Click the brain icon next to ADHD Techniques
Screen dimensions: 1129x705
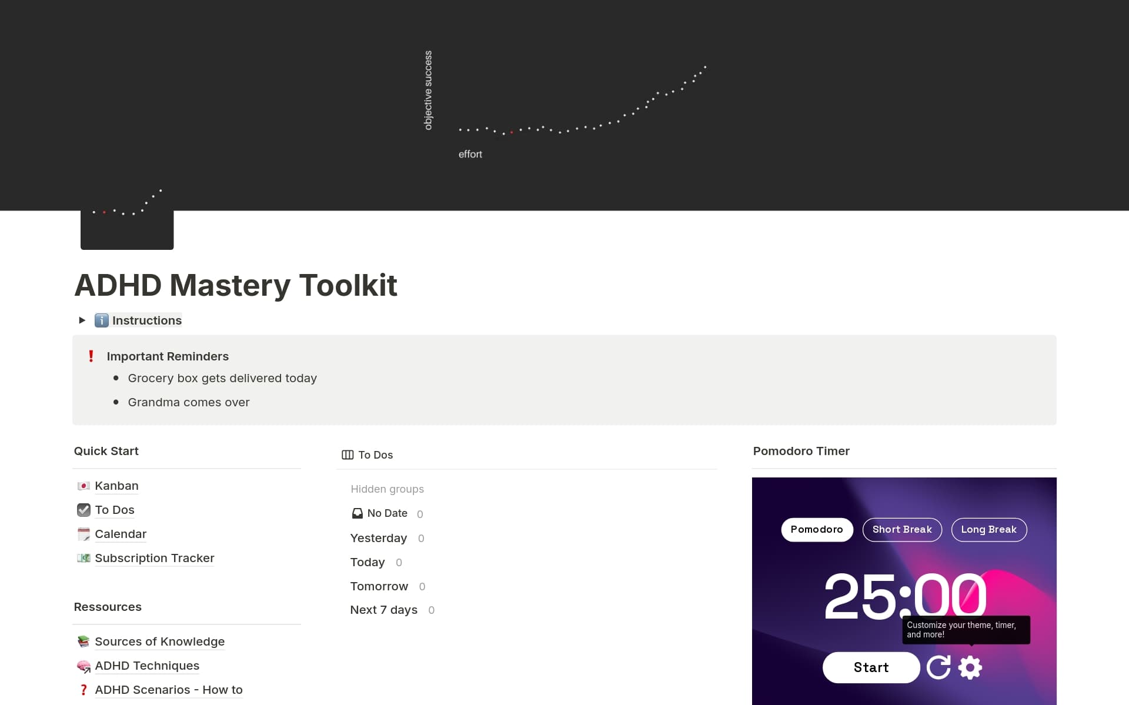pos(83,666)
